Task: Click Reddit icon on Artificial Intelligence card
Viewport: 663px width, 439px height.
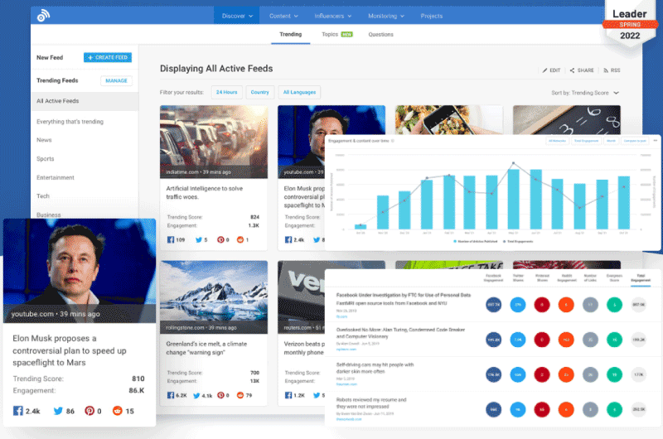Action: click(x=240, y=240)
